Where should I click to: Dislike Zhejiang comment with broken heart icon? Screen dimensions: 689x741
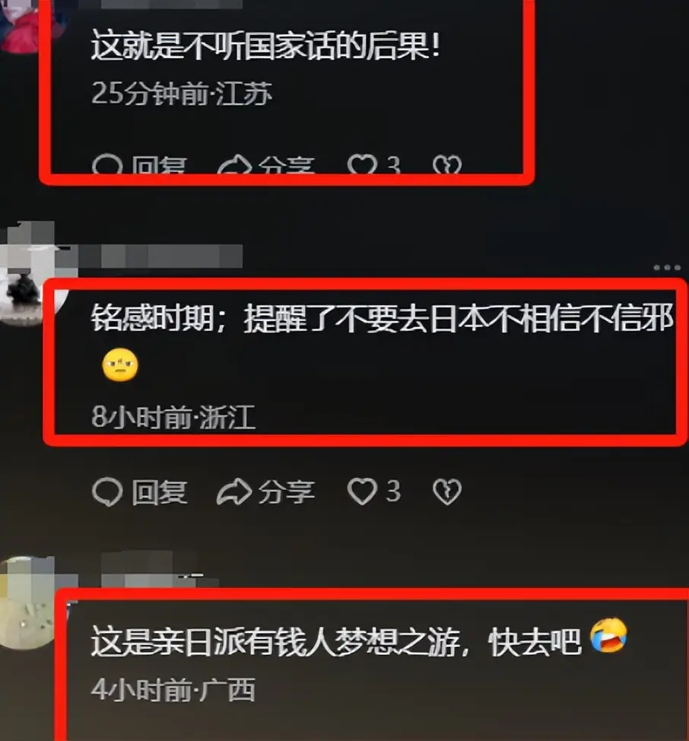click(x=446, y=492)
